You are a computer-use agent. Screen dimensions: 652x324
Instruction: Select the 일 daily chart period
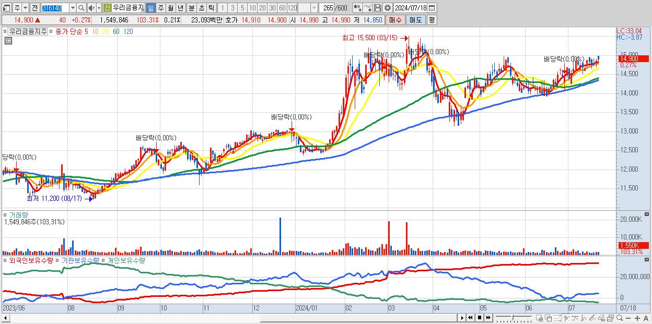pos(151,8)
